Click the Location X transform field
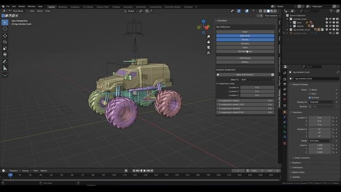341x192 pixels. click(x=320, y=117)
